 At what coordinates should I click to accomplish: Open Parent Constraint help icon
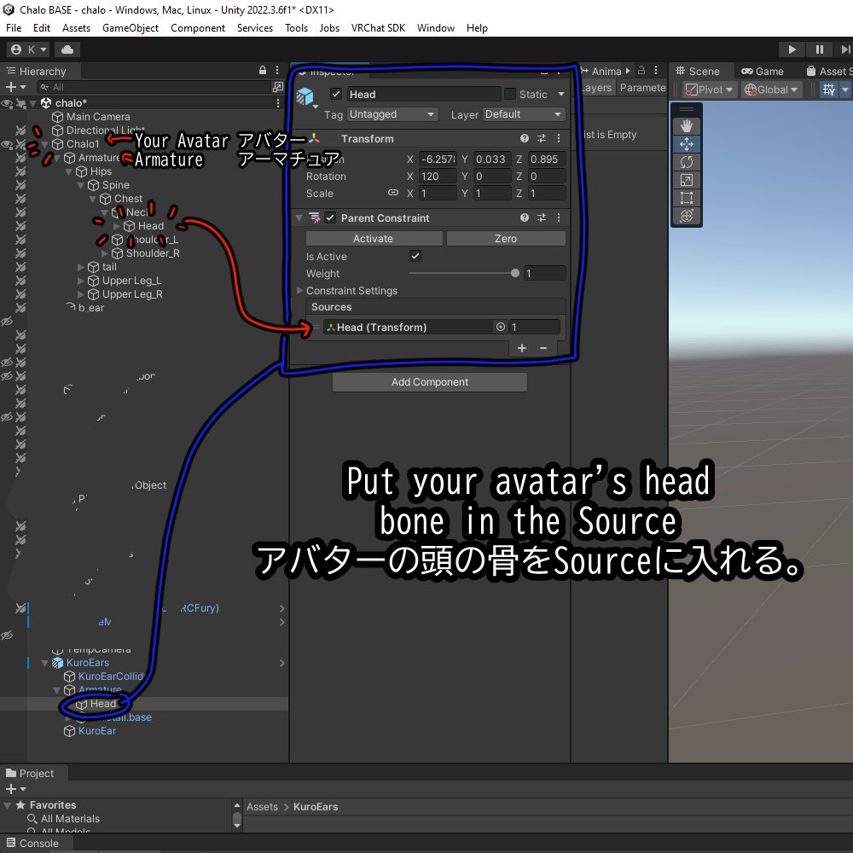coord(525,218)
